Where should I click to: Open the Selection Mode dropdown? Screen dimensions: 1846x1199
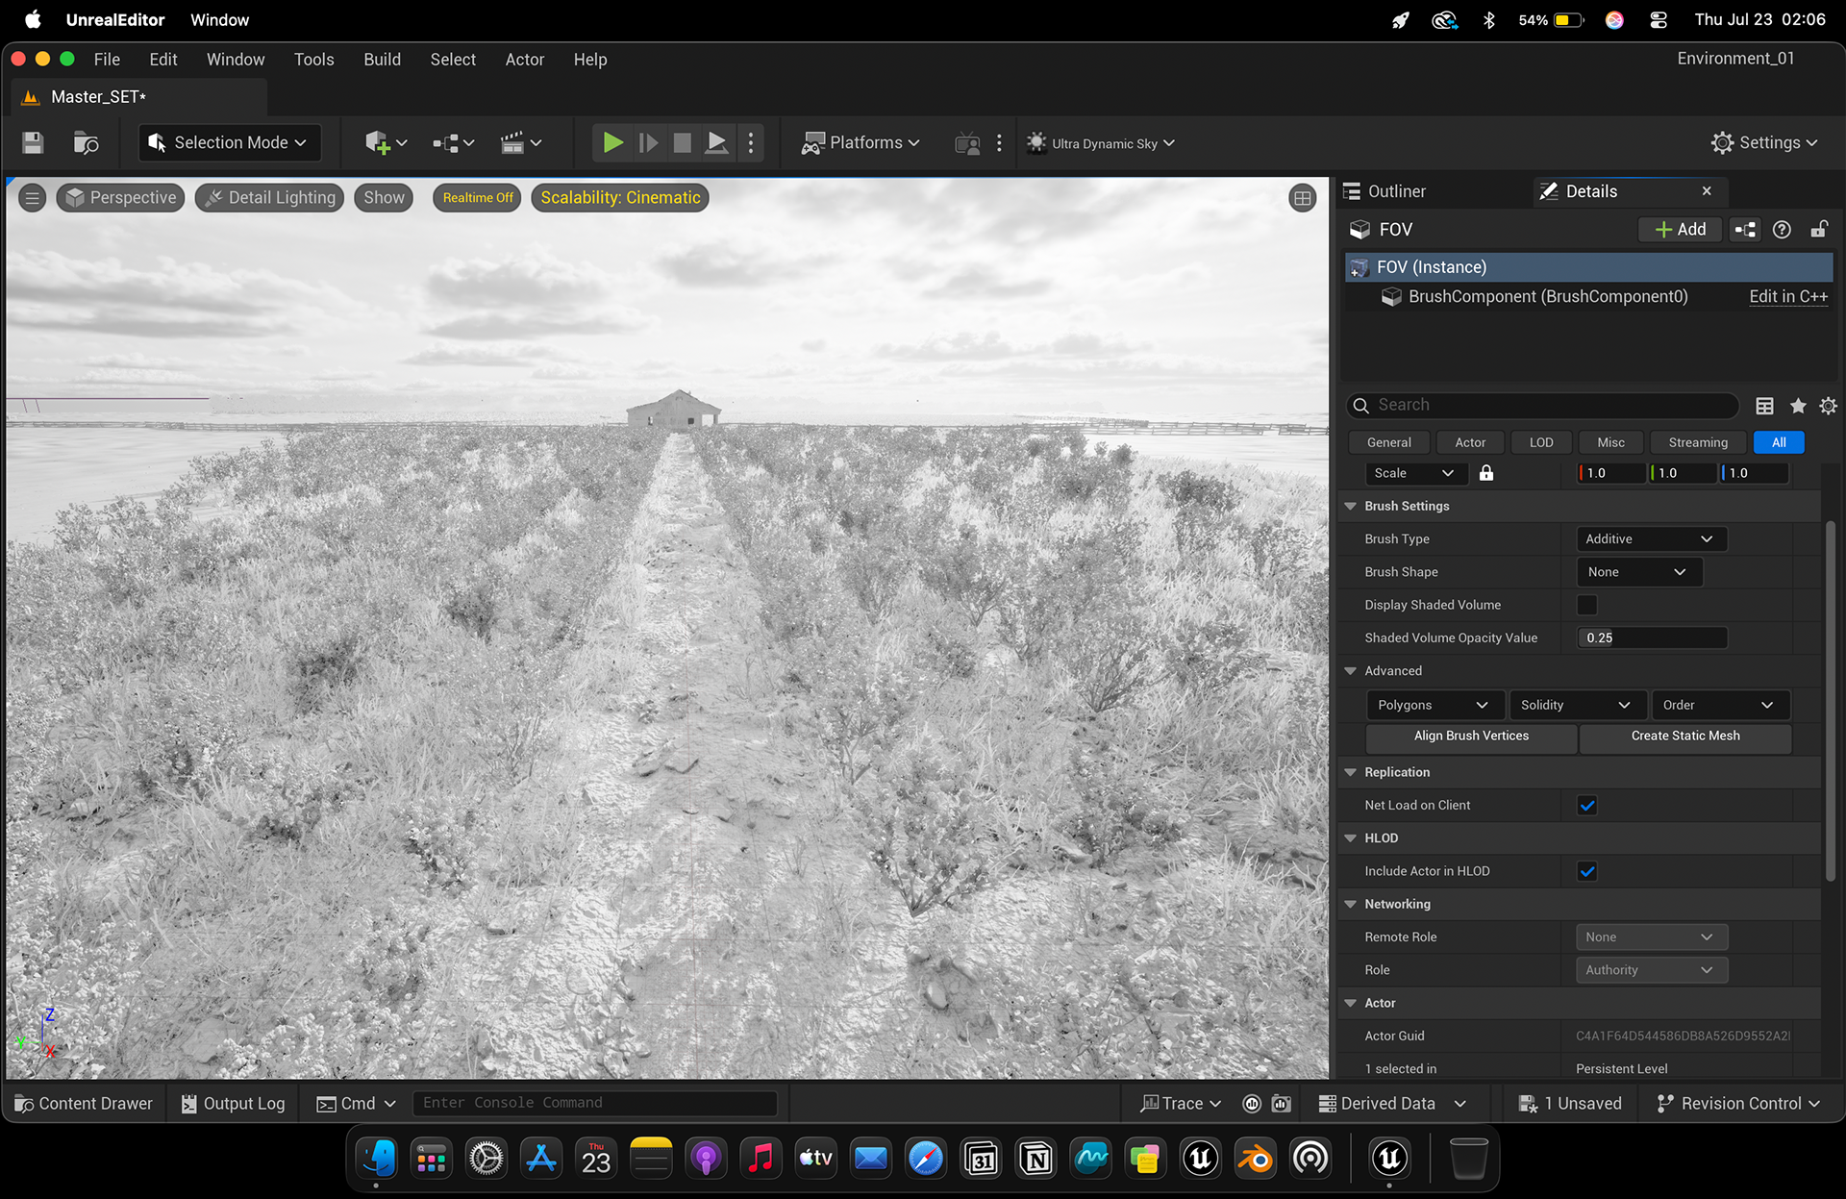coord(229,143)
